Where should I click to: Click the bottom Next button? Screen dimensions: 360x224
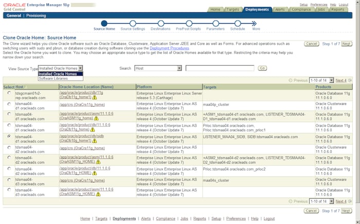(x=347, y=211)
